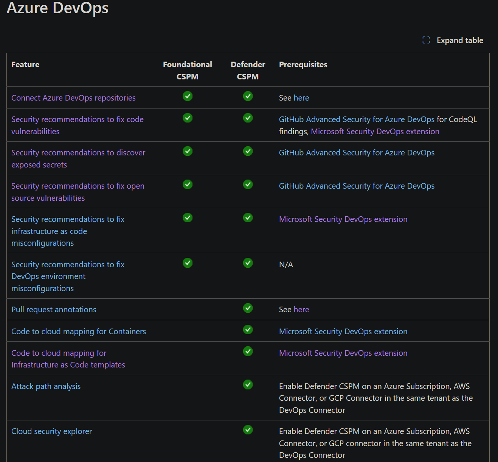Open Microsoft Security DevOps extension in infrastructure as code row

[343, 219]
